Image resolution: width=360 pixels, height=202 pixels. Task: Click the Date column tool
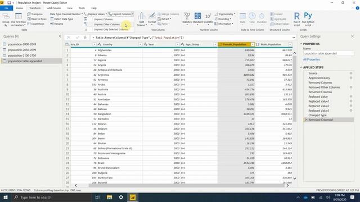(242, 19)
